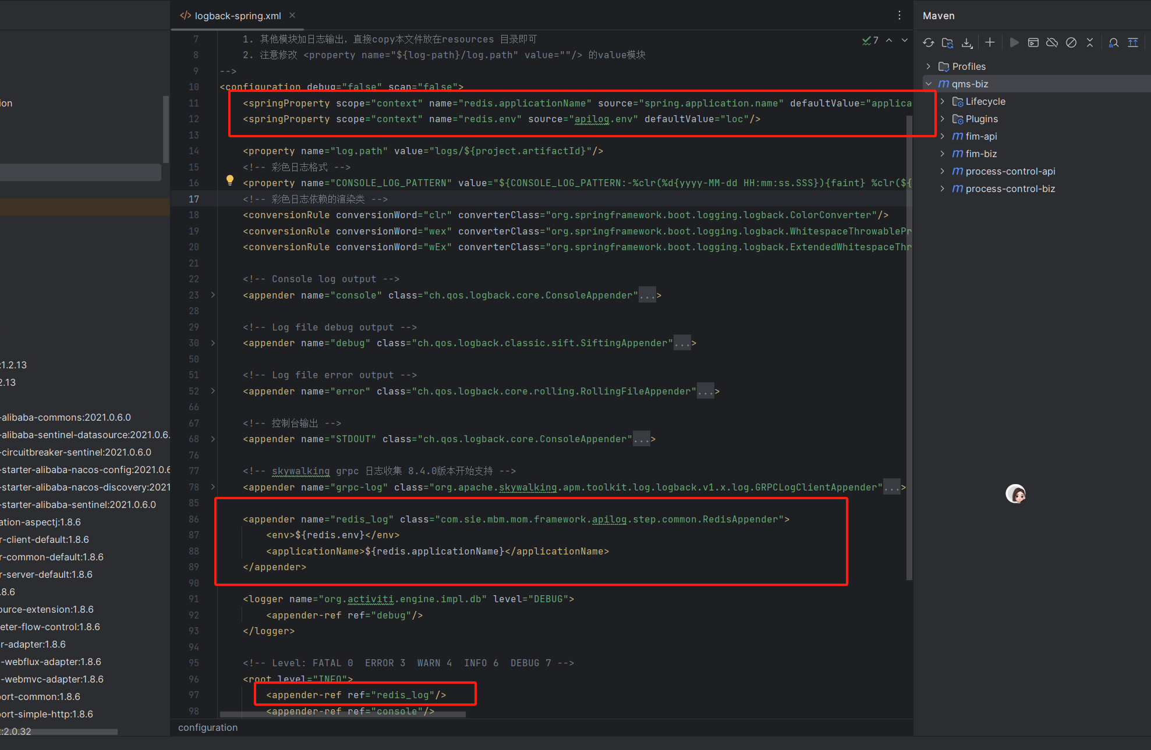This screenshot has height=750, width=1151.
Task: Click Add Maven Project plus icon
Action: tap(990, 42)
